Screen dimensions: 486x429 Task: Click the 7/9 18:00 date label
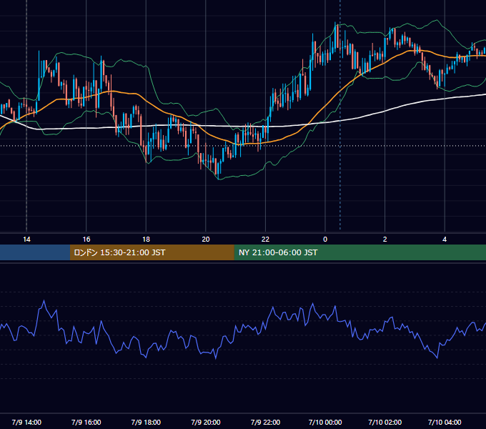pyautogui.click(x=146, y=422)
